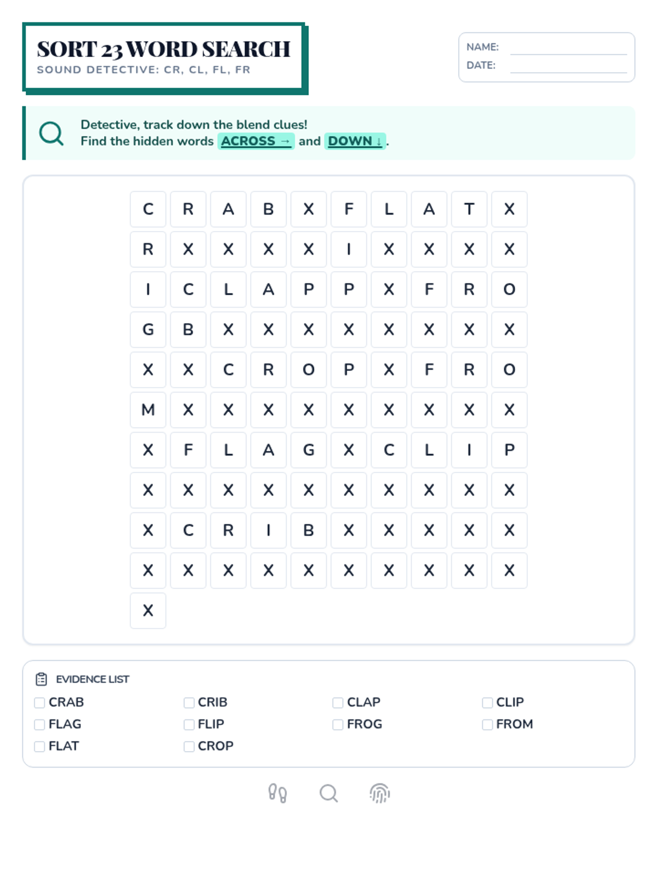The width and height of the screenshot is (657, 876).
Task: Tick the FROM word checkbox
Action: pyautogui.click(x=487, y=724)
